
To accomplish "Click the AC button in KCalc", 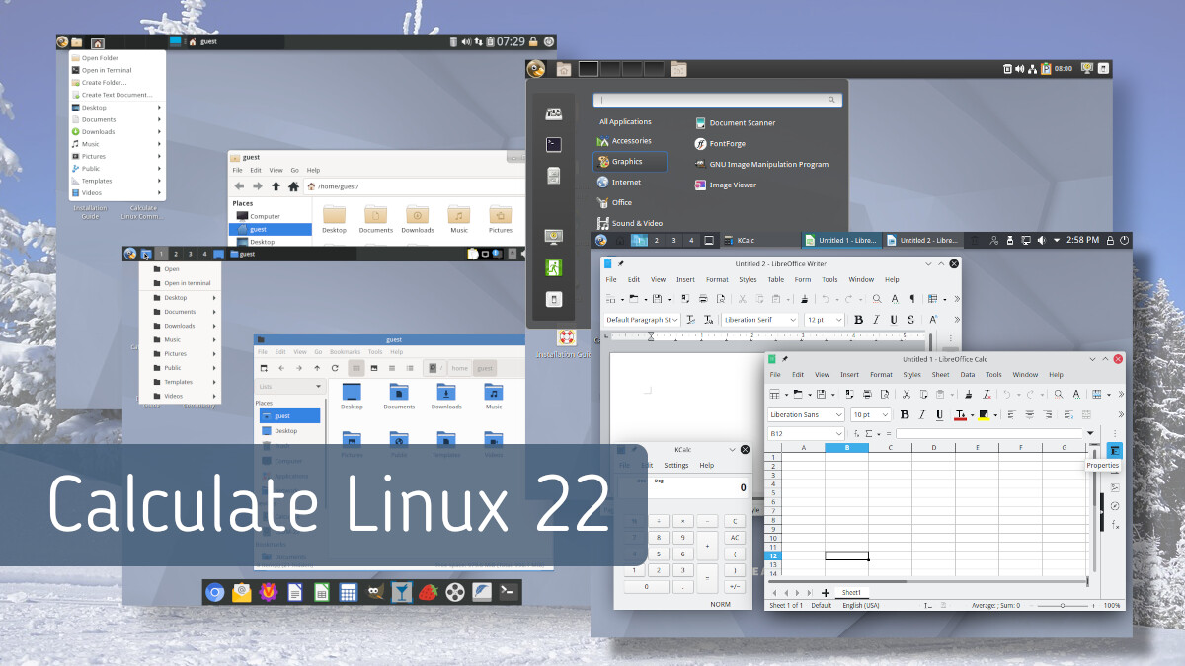I will [x=734, y=537].
